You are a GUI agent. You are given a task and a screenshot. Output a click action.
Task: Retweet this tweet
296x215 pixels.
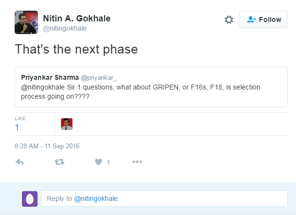coord(59,162)
